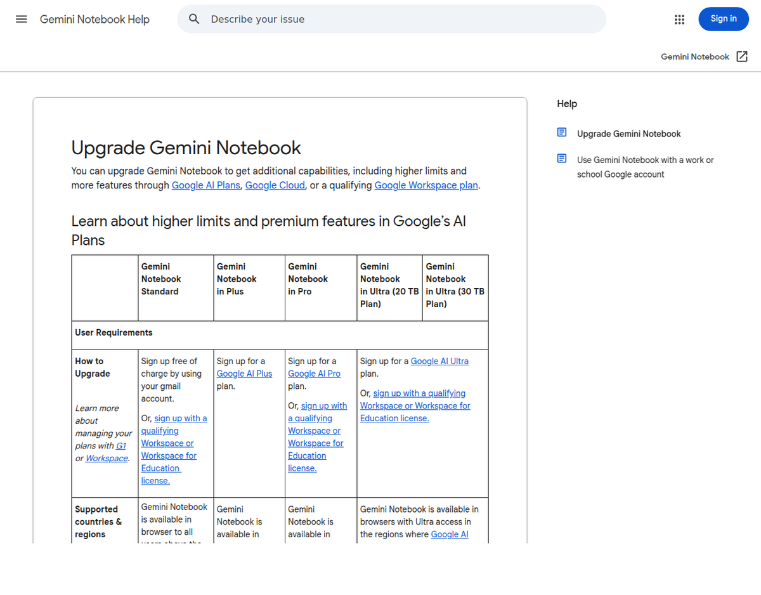Open the Google AI Plans link

tap(206, 185)
